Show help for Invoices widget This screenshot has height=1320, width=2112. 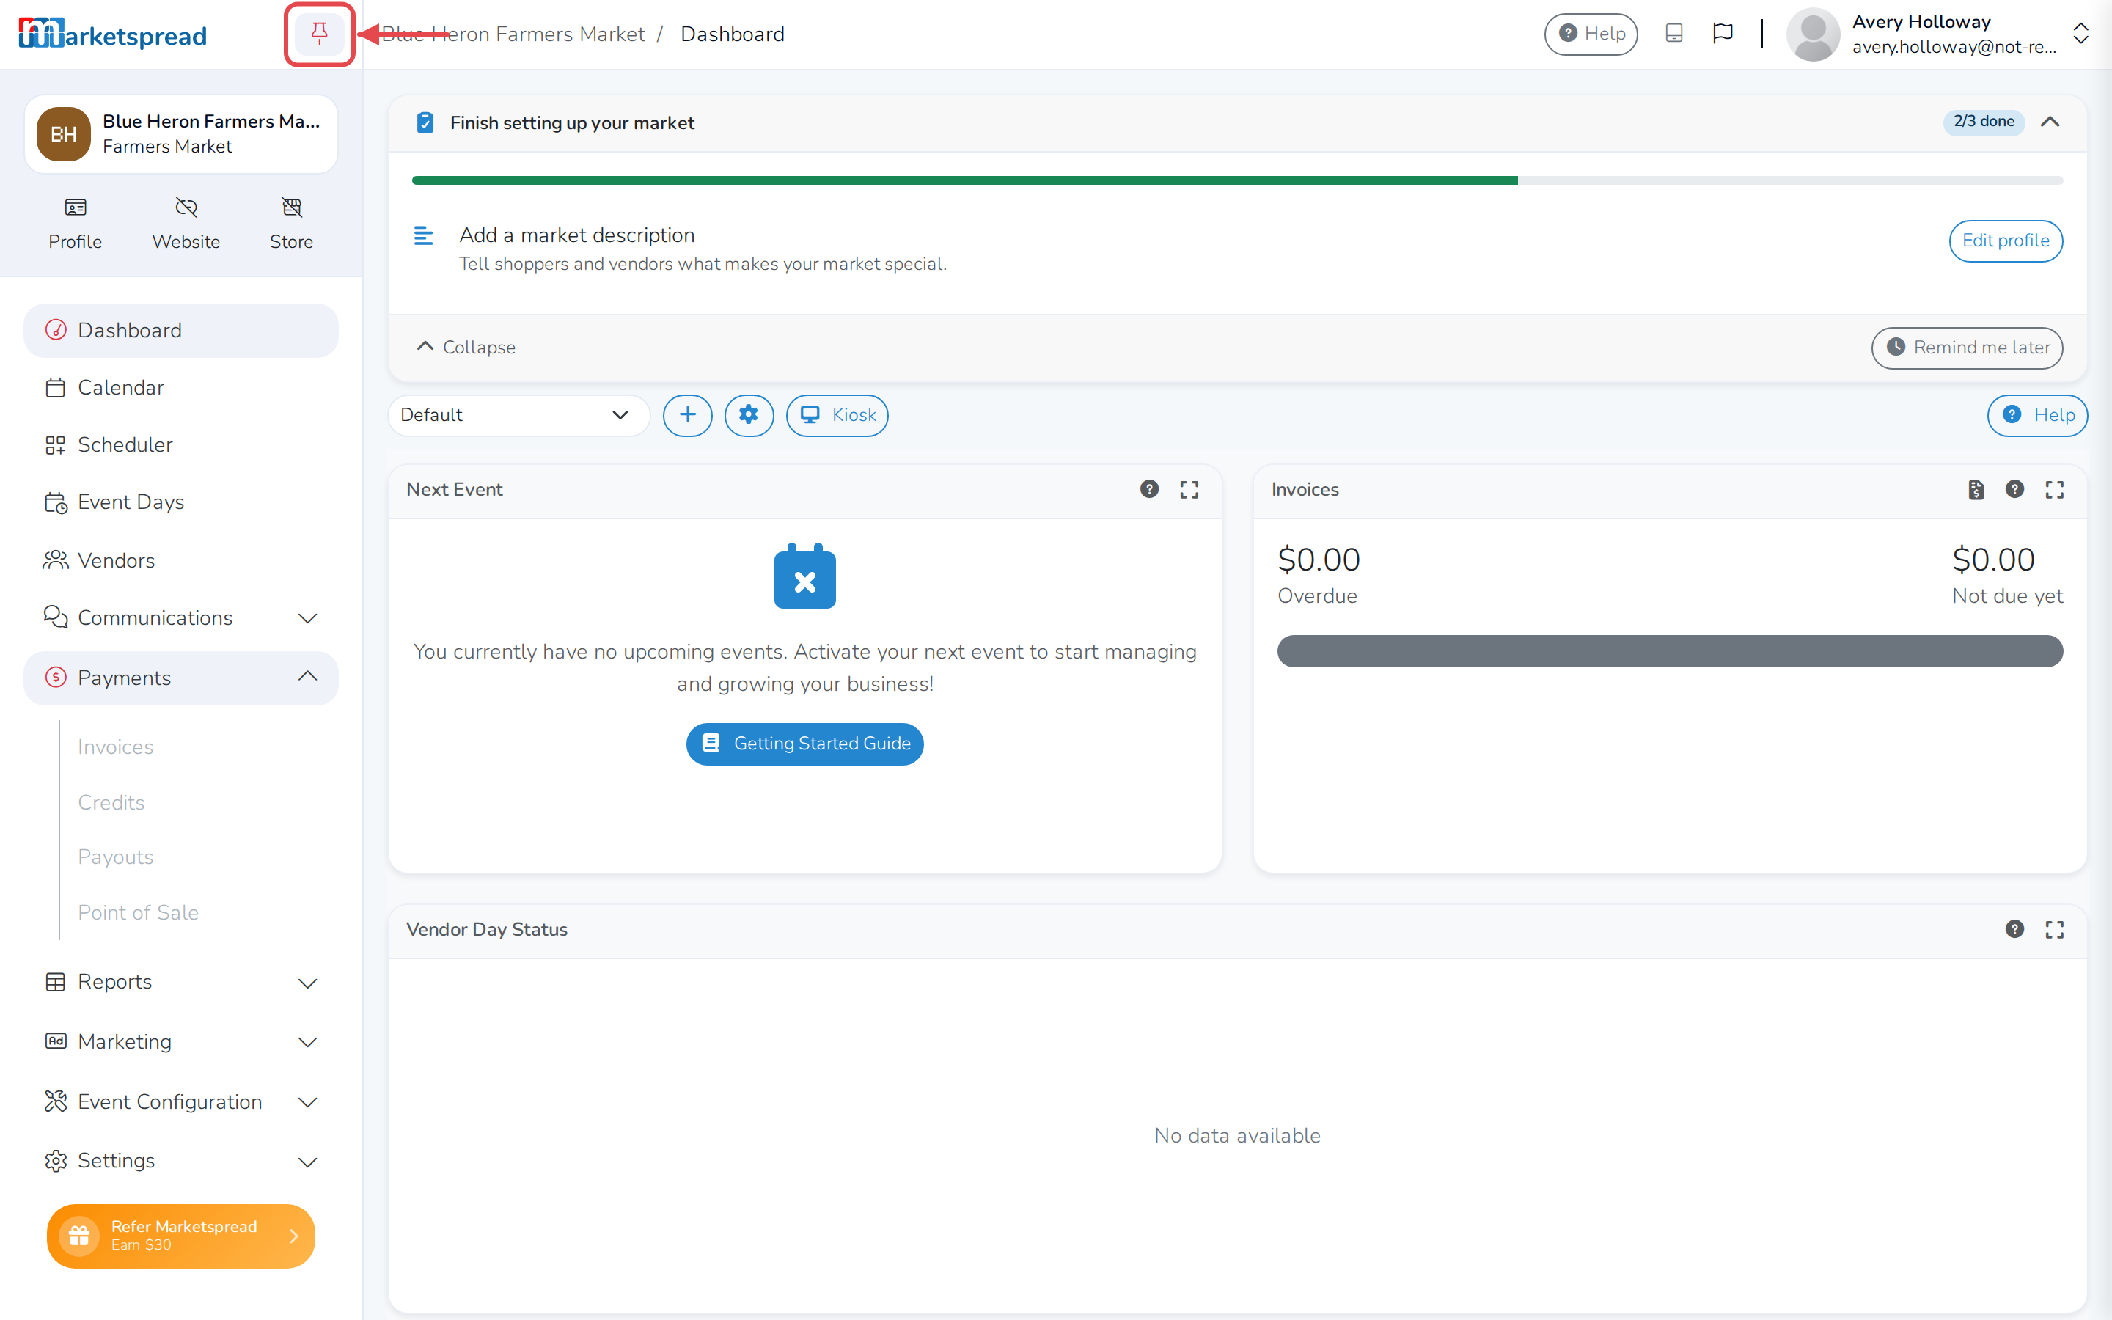[2014, 490]
